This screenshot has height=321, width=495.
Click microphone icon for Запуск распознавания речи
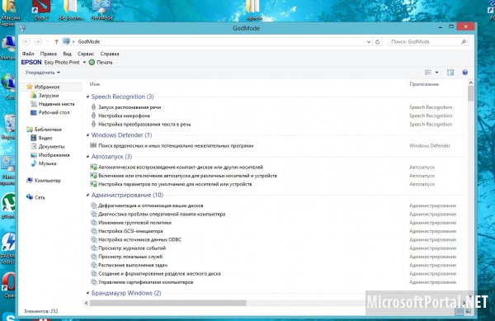tap(93, 107)
